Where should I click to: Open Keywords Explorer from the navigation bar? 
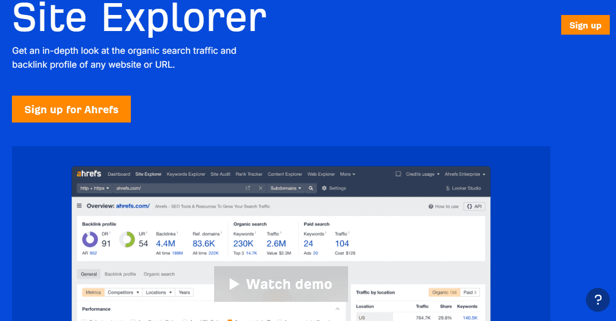click(186, 174)
